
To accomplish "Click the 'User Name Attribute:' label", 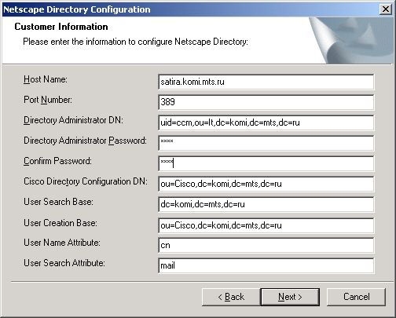I will tap(62, 243).
